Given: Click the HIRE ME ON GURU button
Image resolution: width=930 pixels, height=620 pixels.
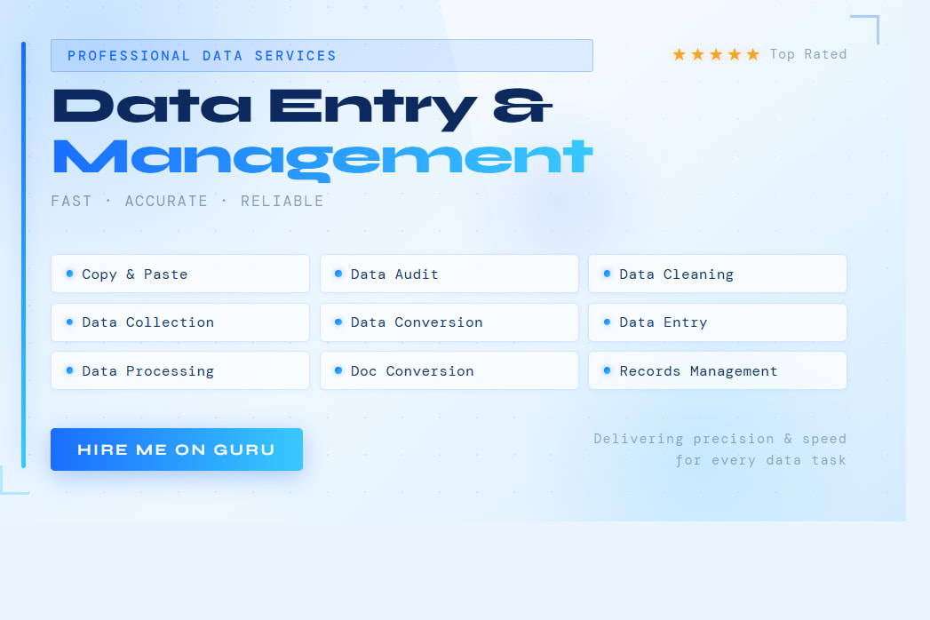Looking at the screenshot, I should pos(177,449).
